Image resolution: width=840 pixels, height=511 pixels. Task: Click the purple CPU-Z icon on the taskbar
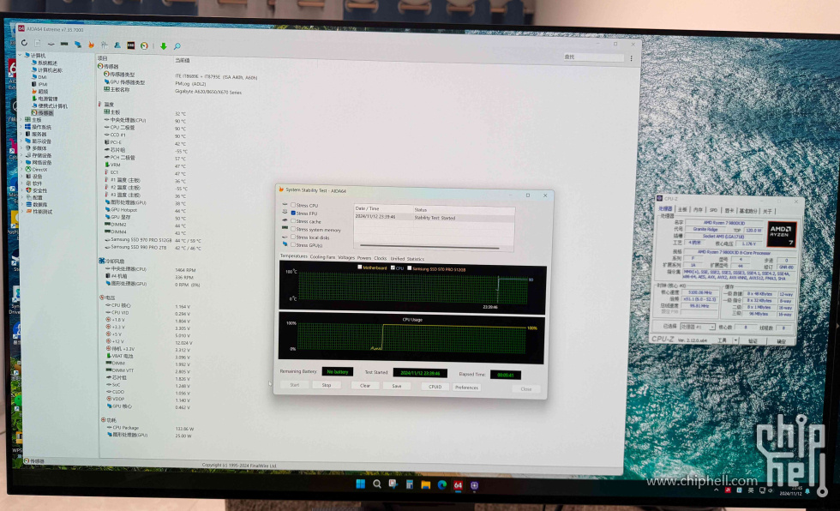[x=474, y=485]
